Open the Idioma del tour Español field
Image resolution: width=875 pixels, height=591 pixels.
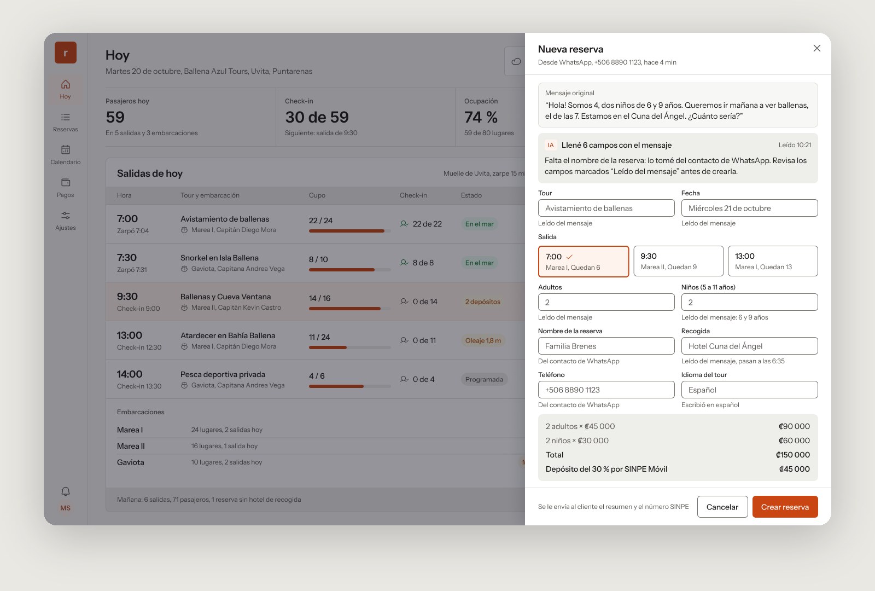pyautogui.click(x=749, y=390)
